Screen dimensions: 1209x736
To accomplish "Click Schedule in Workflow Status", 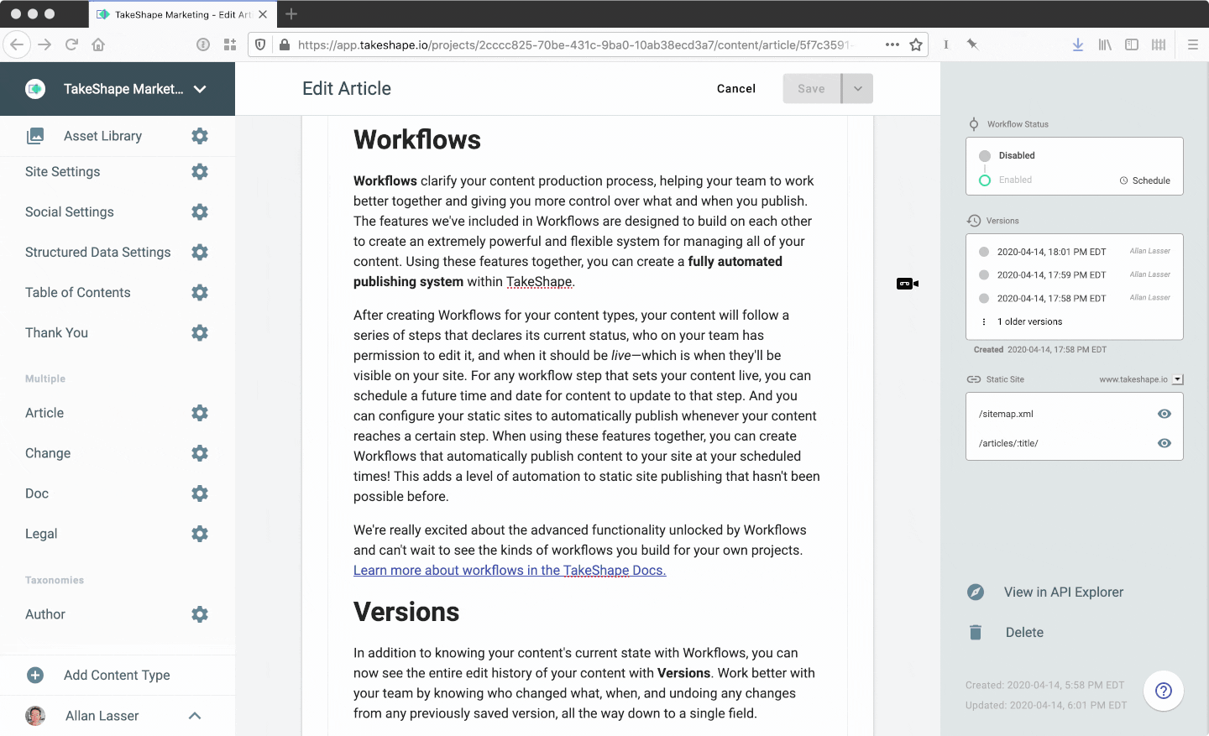I will tap(1145, 180).
